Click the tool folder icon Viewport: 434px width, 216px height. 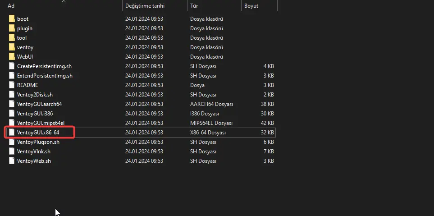click(x=12, y=38)
